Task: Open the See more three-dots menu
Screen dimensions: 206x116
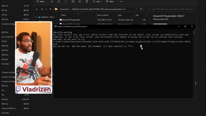Action: click(x=121, y=1)
